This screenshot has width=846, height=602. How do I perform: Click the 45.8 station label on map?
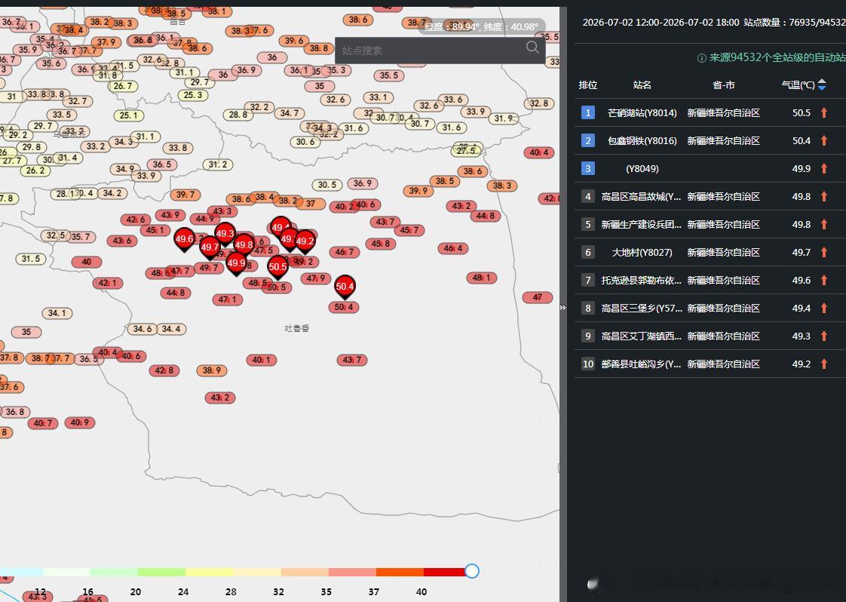click(380, 244)
